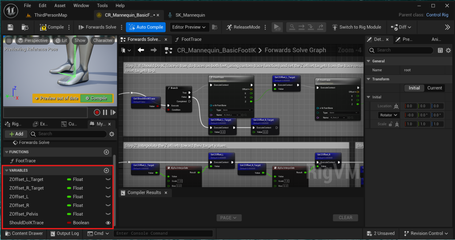
Task: Open Forwards Solve options three-dot menu
Action: pos(122,27)
